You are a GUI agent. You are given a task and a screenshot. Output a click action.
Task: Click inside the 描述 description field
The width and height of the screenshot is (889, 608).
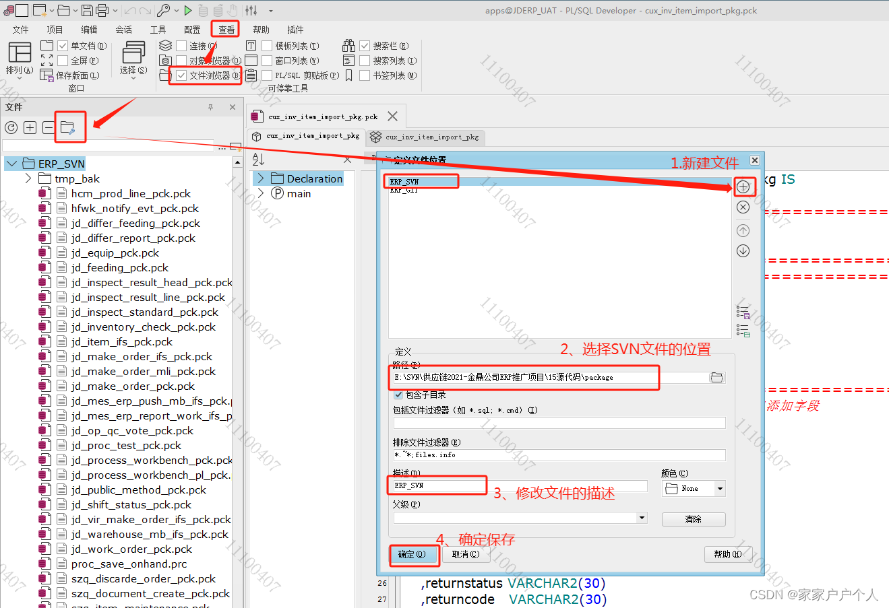pos(437,485)
